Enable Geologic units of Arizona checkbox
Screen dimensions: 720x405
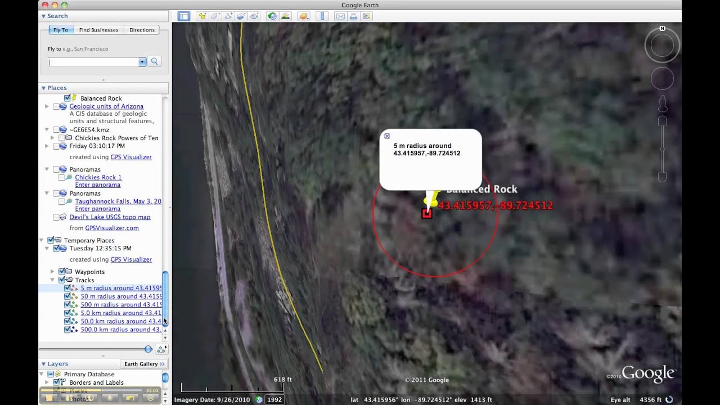[x=56, y=106]
